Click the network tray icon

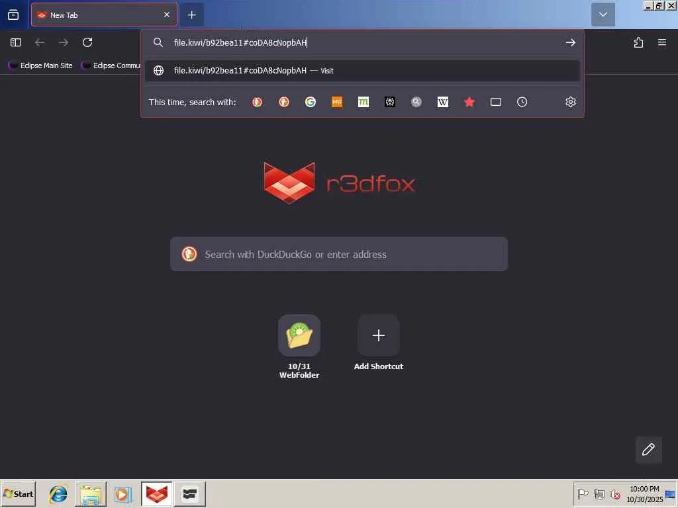pos(599,493)
